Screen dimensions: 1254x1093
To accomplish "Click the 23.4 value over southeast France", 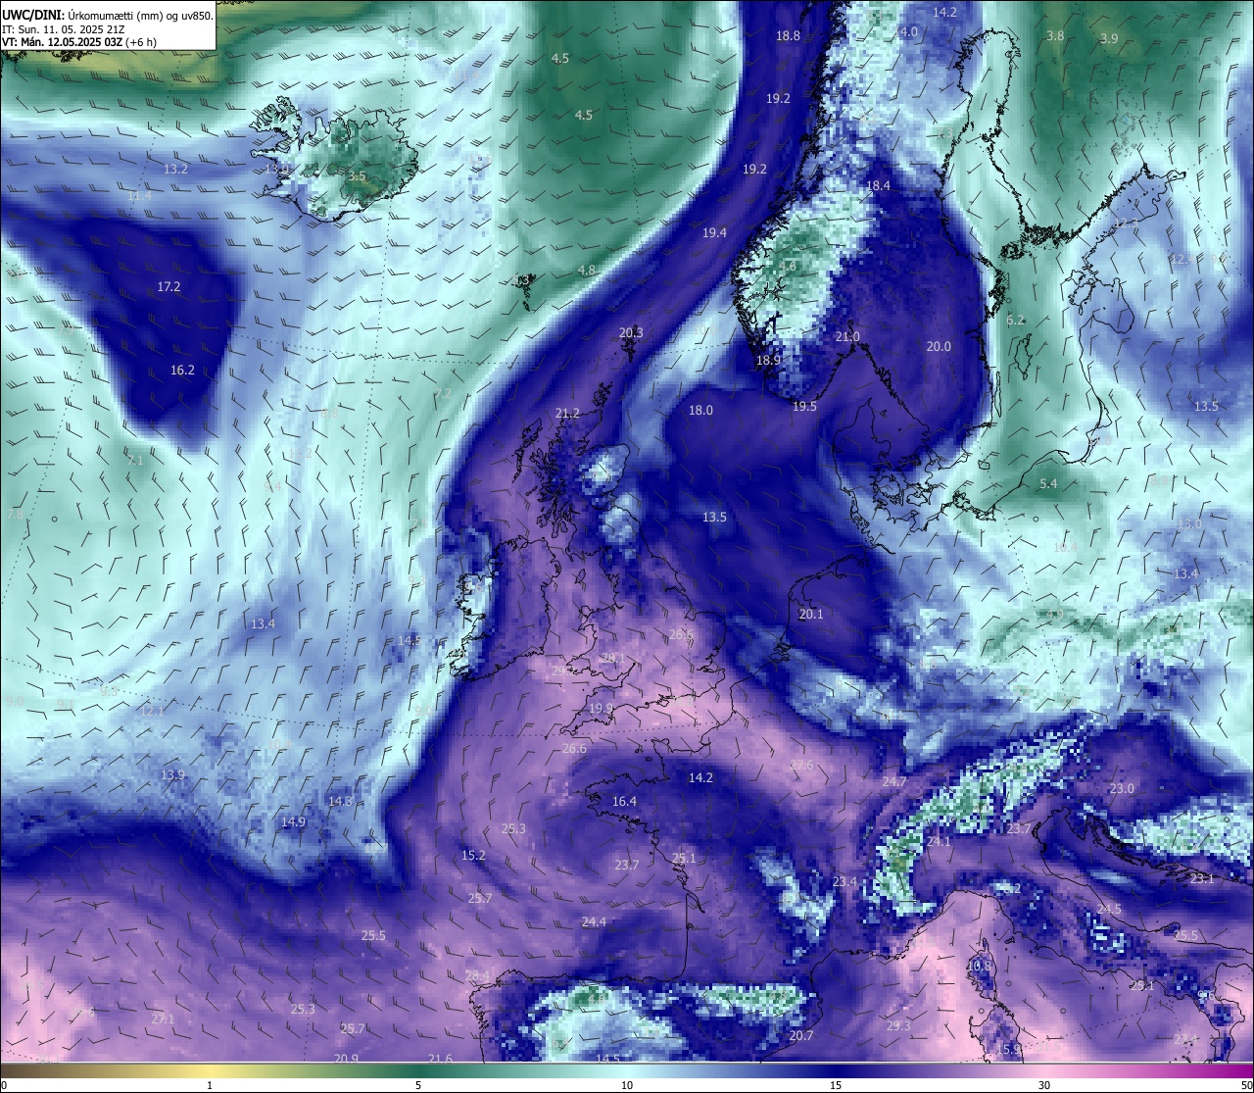I will coord(844,882).
